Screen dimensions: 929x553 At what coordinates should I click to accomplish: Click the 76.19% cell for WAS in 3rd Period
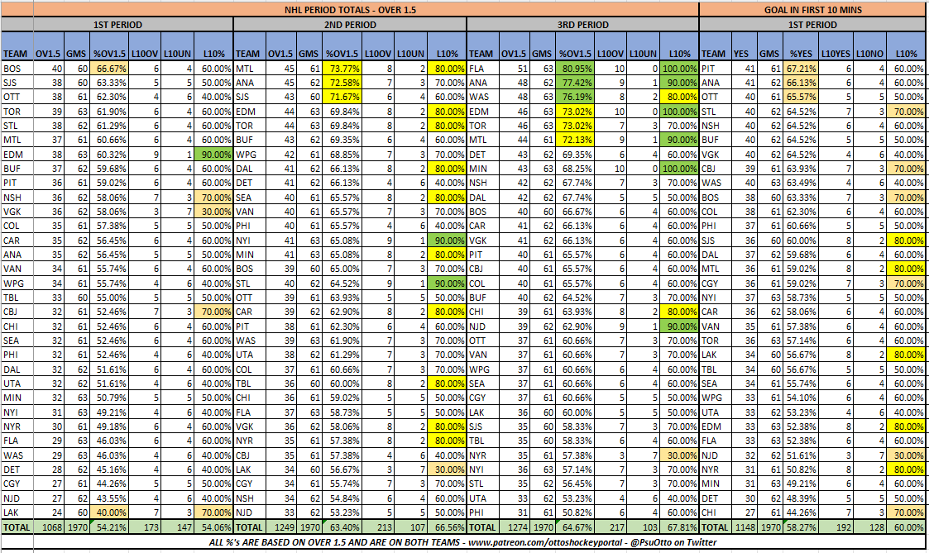tap(576, 97)
